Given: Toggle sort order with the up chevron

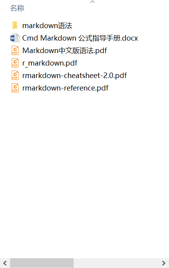Looking at the screenshot, I should (x=92, y=2).
